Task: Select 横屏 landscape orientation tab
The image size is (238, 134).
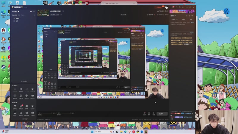Action: pos(31,12)
